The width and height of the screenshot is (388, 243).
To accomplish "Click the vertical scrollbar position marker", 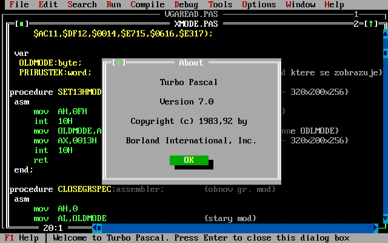I will tap(386, 53).
